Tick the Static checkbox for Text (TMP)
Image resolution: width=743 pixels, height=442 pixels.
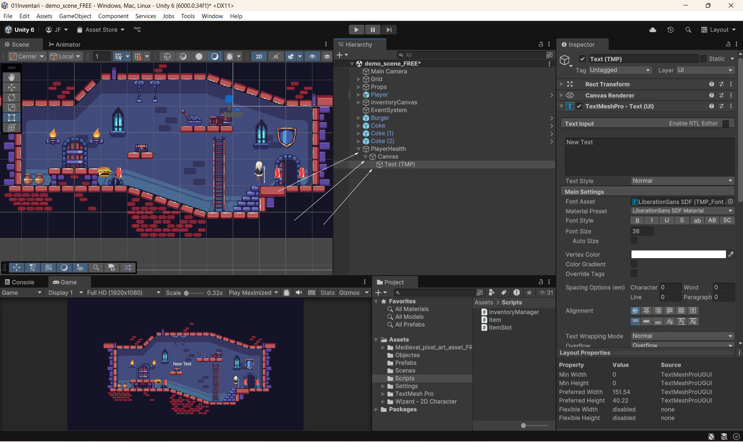[x=703, y=59]
